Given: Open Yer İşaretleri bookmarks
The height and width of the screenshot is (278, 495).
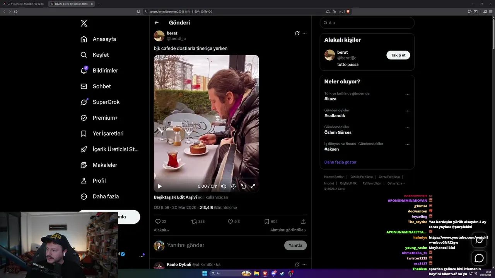Looking at the screenshot, I should tap(102, 134).
